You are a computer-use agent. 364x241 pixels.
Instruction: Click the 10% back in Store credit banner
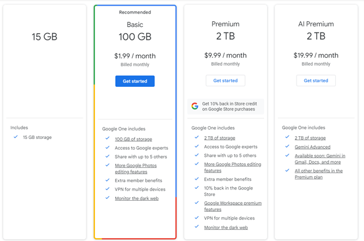point(228,106)
